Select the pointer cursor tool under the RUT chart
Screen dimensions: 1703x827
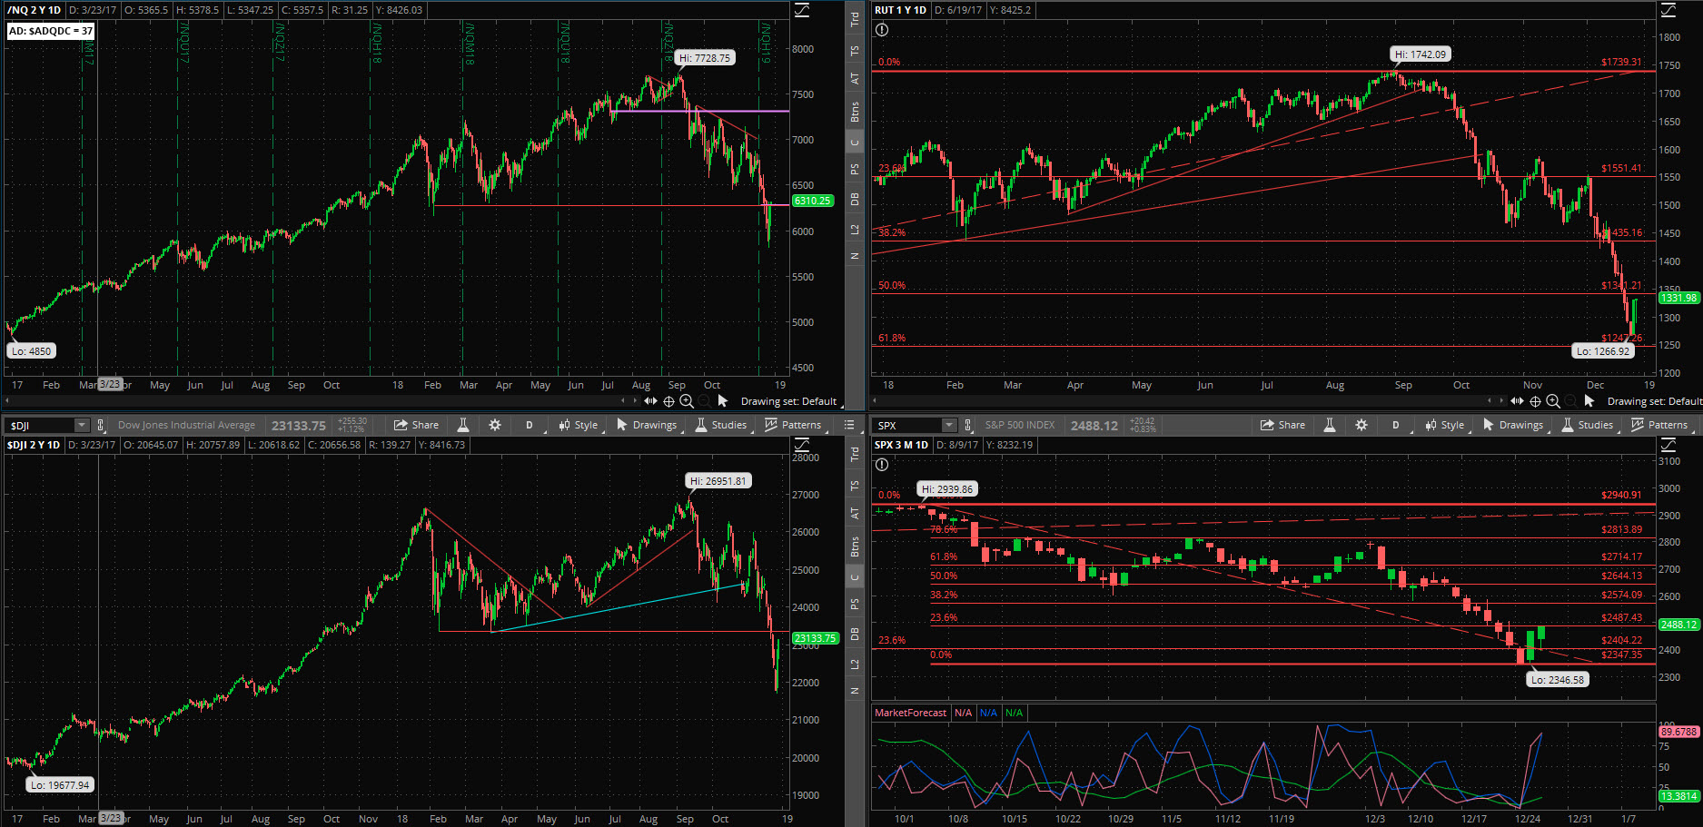pyautogui.click(x=1589, y=400)
